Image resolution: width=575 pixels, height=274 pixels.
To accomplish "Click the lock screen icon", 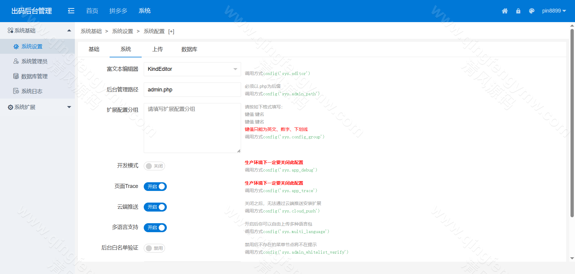I will [x=518, y=11].
